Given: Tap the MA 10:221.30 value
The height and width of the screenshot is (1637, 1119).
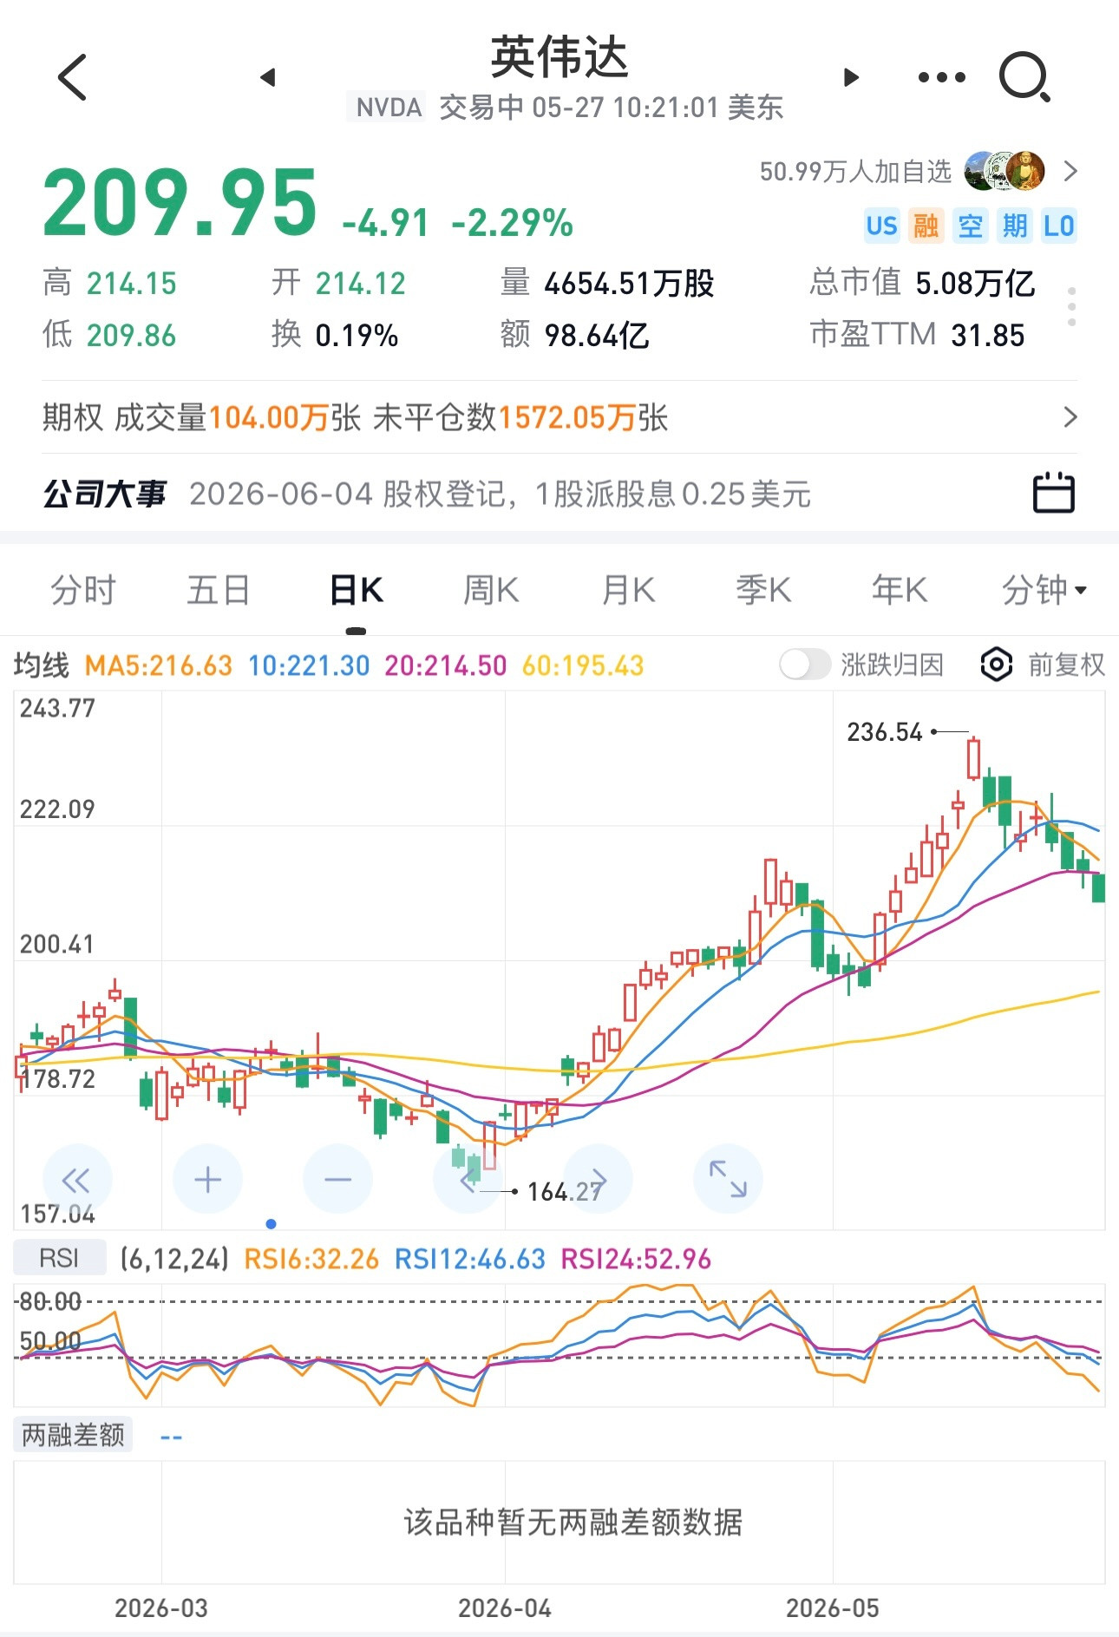Looking at the screenshot, I should [309, 665].
